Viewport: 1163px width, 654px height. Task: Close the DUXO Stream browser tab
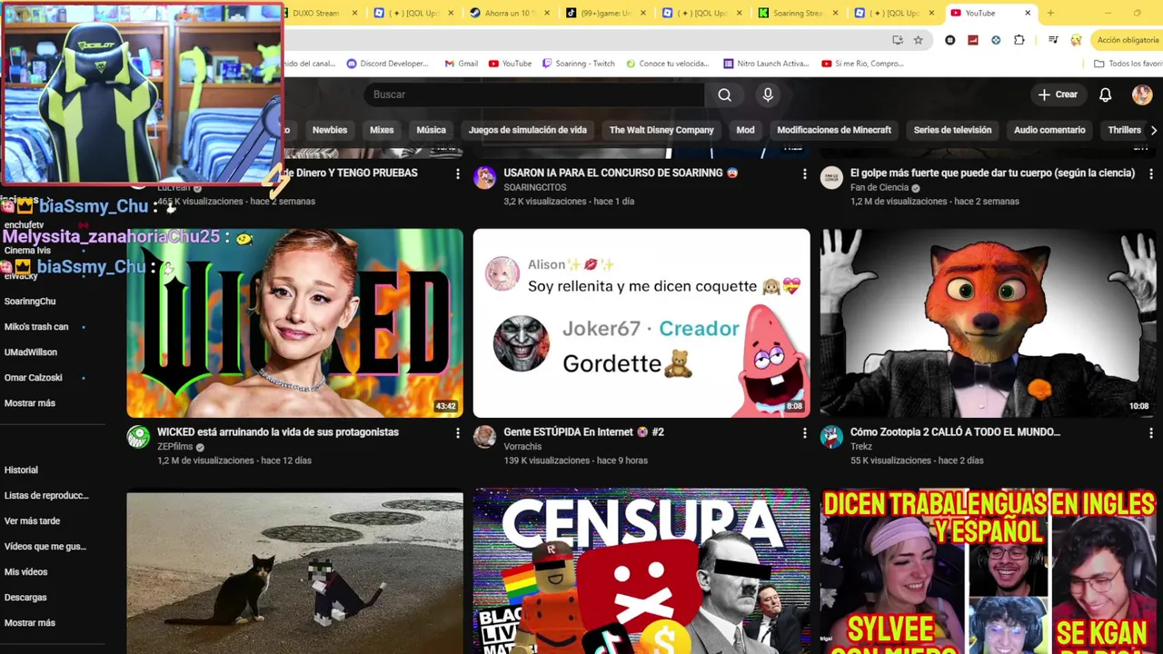pyautogui.click(x=354, y=13)
